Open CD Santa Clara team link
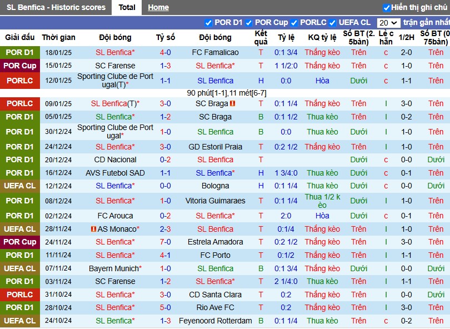This screenshot has width=450, height=329. pyautogui.click(x=215, y=295)
